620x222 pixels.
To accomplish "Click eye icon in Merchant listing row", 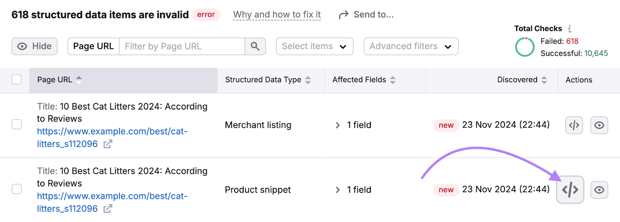I will (599, 125).
